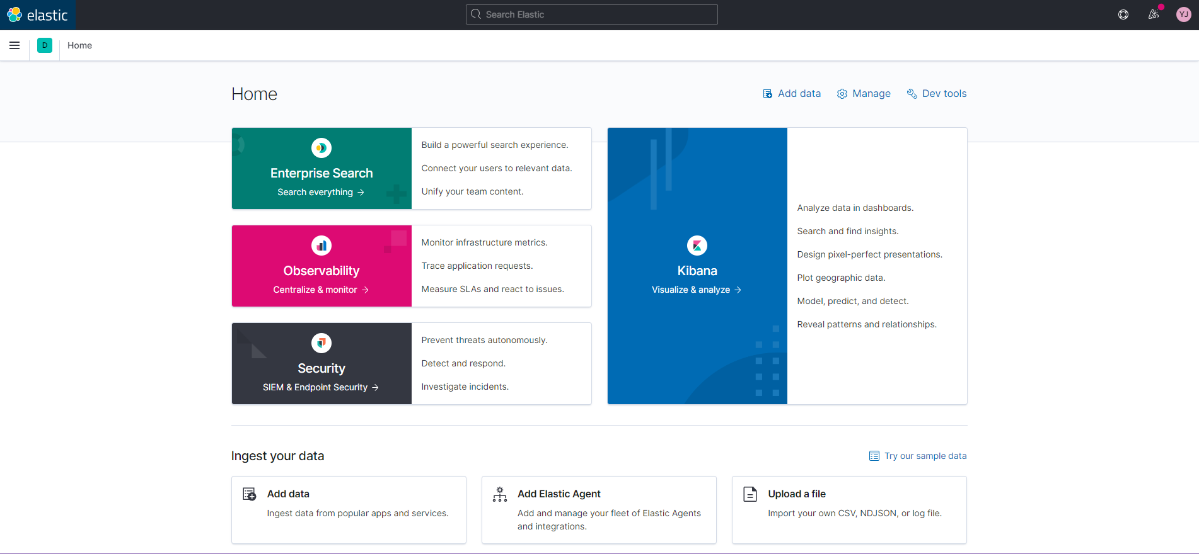Click 'Analyze data in dashboards.' text
The height and width of the screenshot is (554, 1199).
coord(855,208)
